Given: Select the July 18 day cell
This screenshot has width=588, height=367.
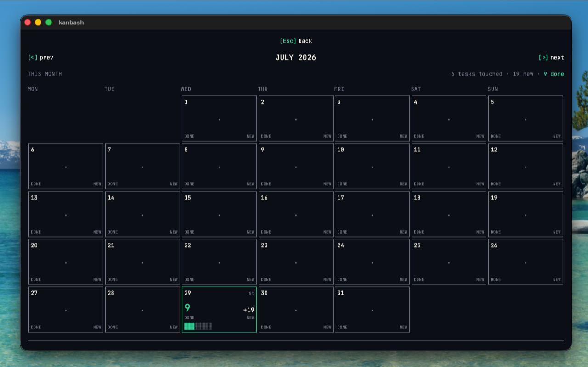Looking at the screenshot, I should click(449, 214).
